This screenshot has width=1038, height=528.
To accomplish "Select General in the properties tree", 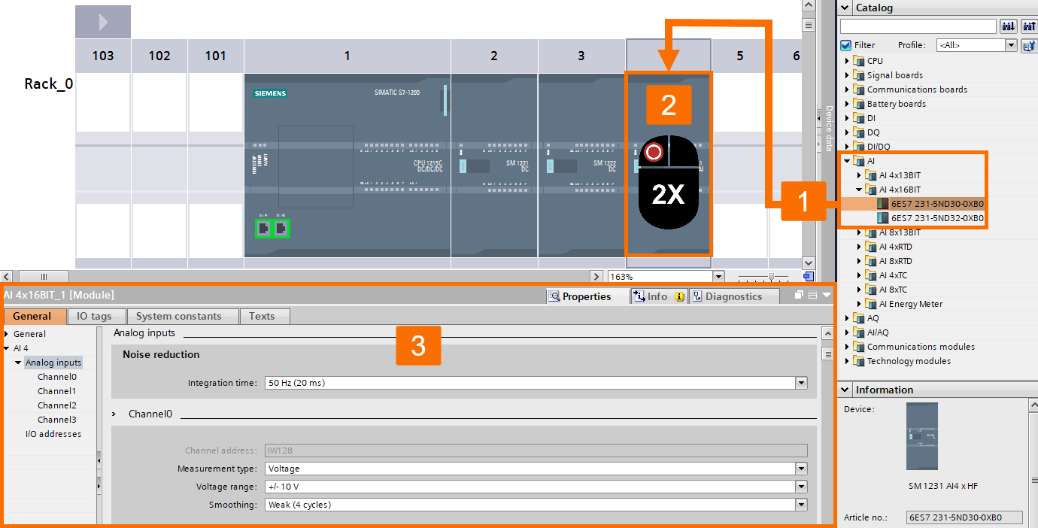I will (29, 334).
